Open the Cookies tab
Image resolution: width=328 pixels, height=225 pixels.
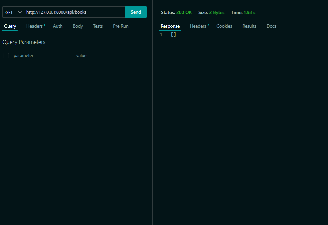224,26
